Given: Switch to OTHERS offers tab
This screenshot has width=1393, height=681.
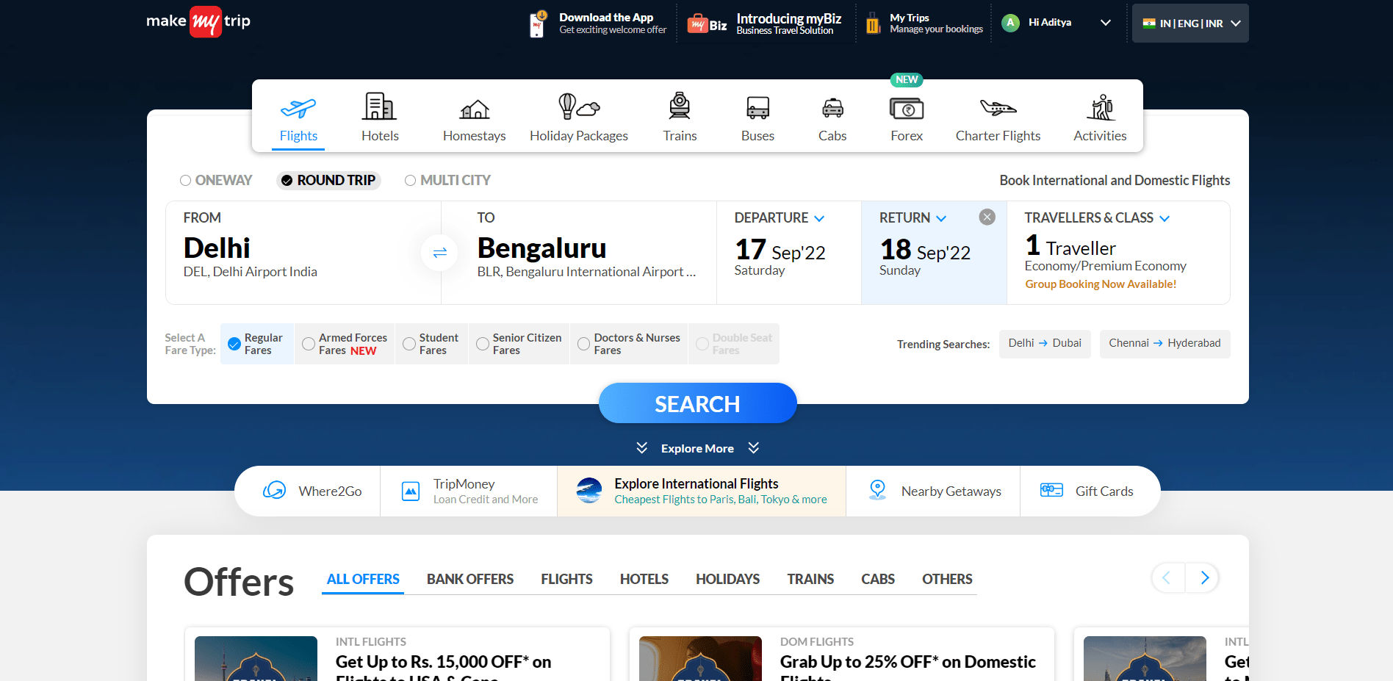Looking at the screenshot, I should click(947, 579).
